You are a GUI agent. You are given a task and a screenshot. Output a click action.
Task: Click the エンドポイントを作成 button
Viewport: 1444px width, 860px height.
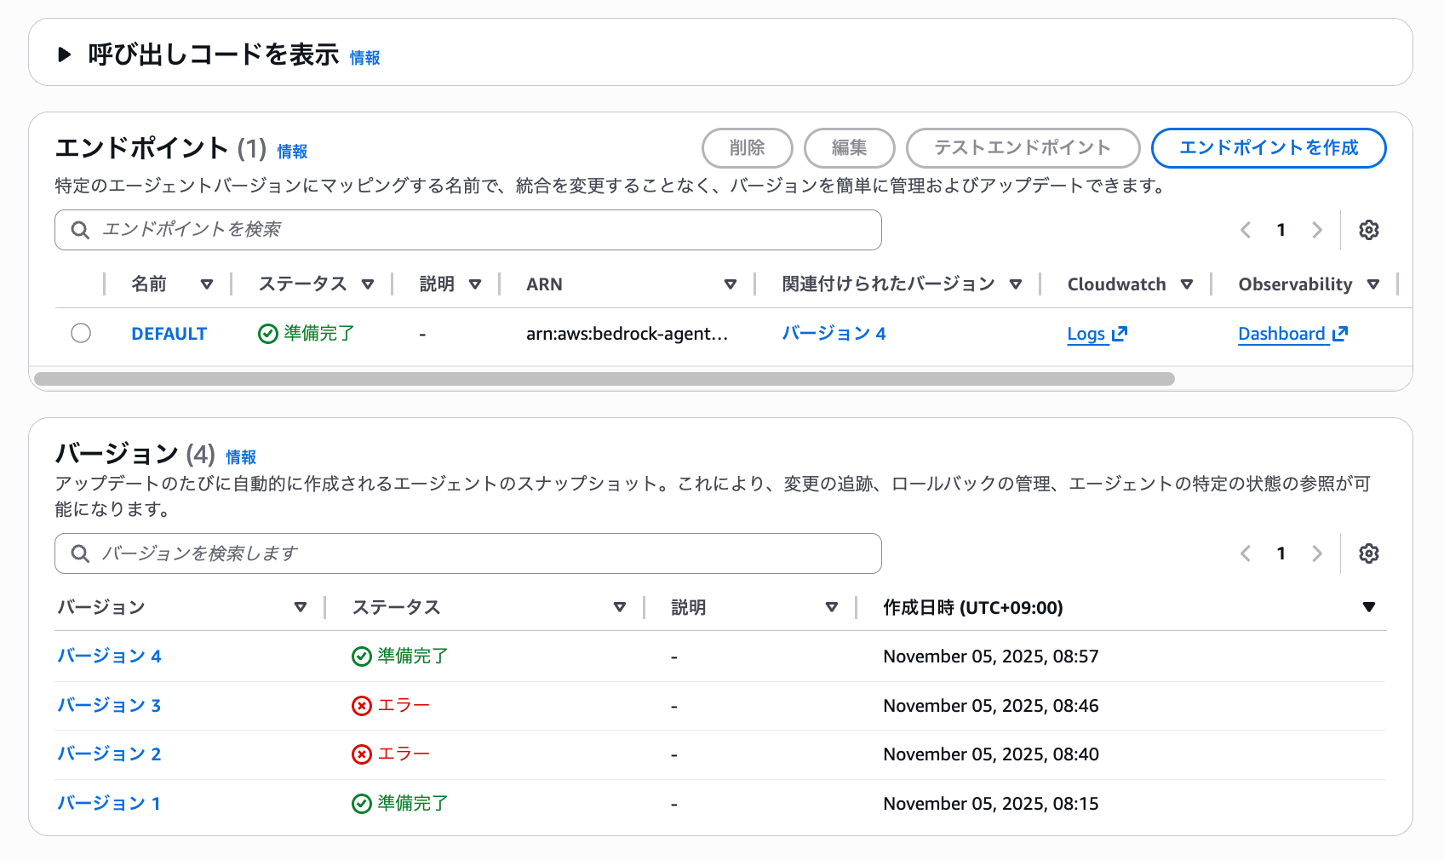coord(1268,148)
